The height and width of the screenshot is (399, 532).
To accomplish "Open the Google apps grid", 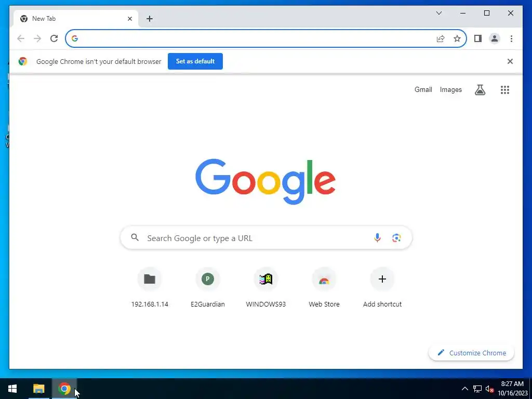I will (505, 89).
